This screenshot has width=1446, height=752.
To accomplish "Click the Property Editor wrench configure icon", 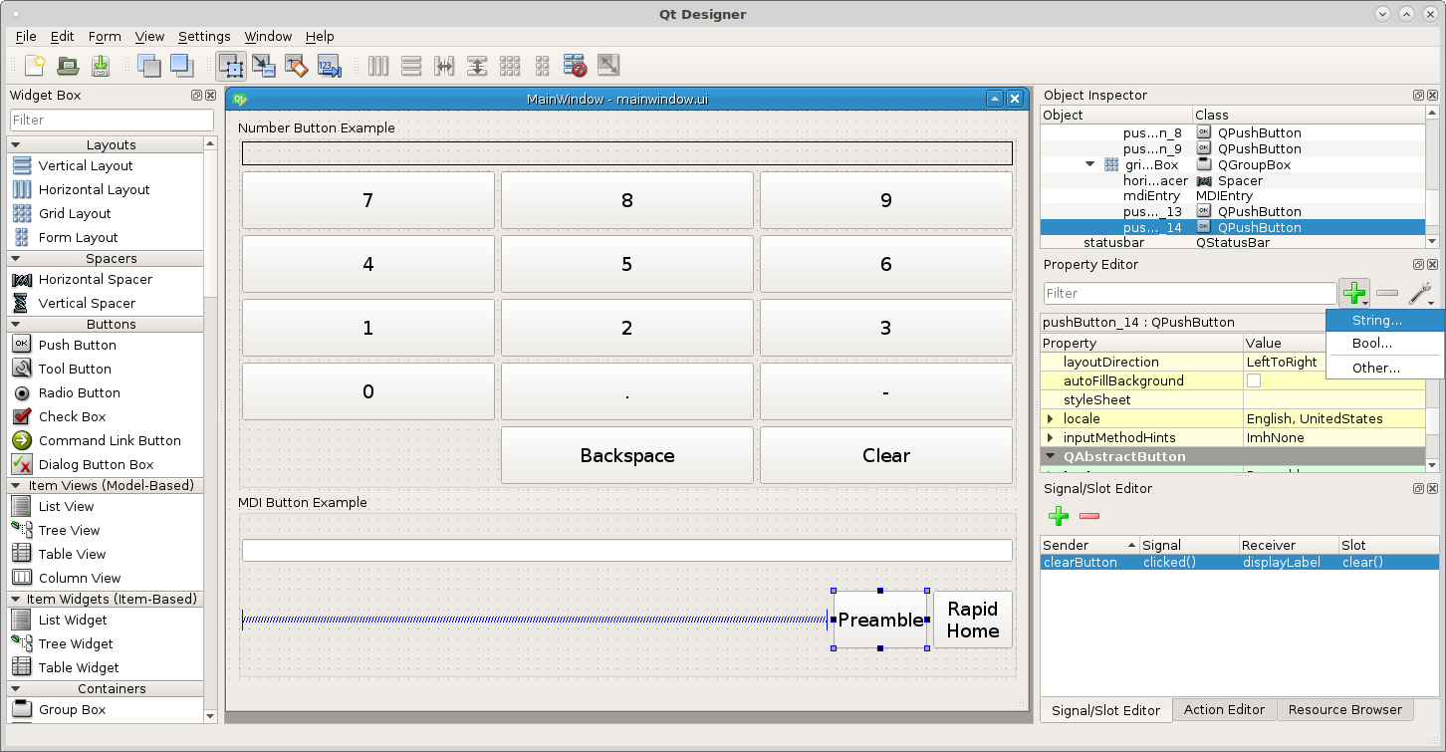I will 1421,293.
